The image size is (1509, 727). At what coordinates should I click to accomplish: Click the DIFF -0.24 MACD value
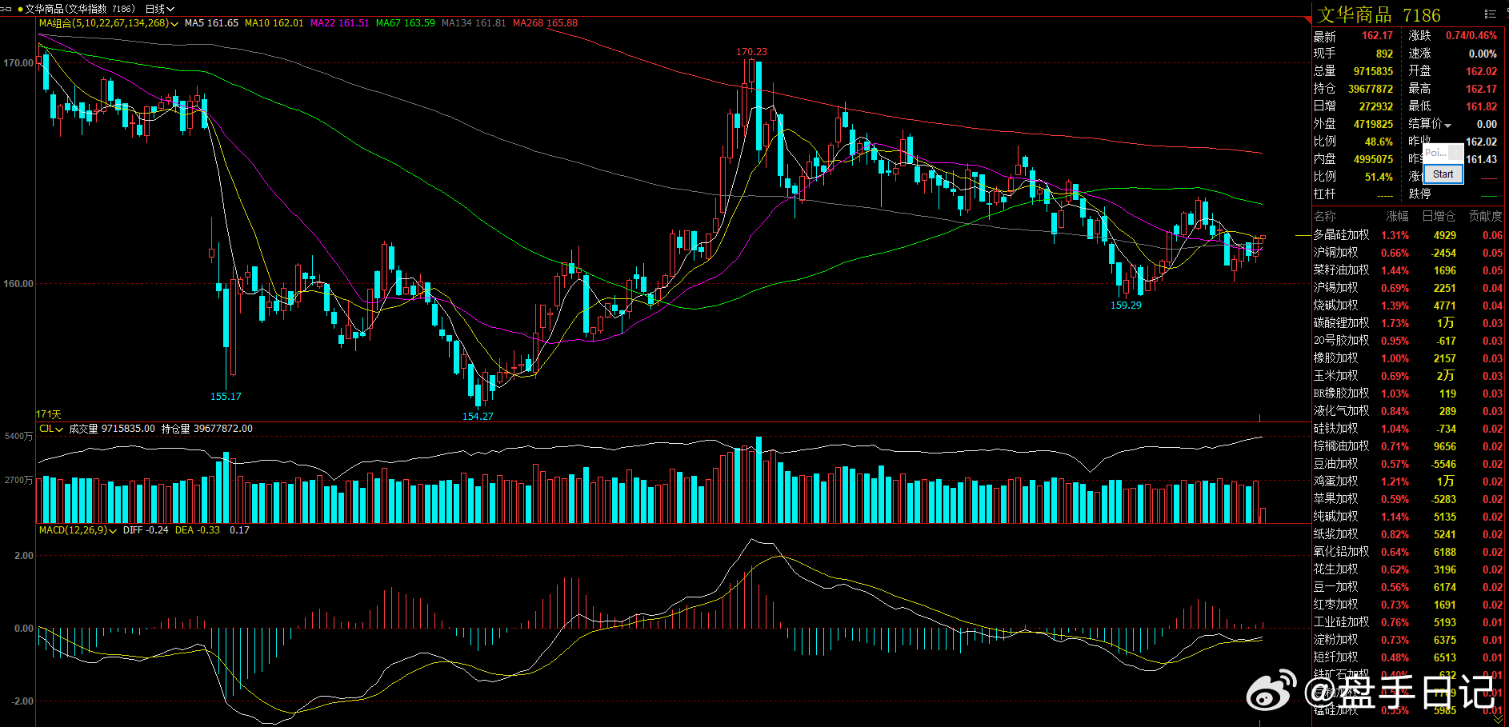(x=146, y=530)
